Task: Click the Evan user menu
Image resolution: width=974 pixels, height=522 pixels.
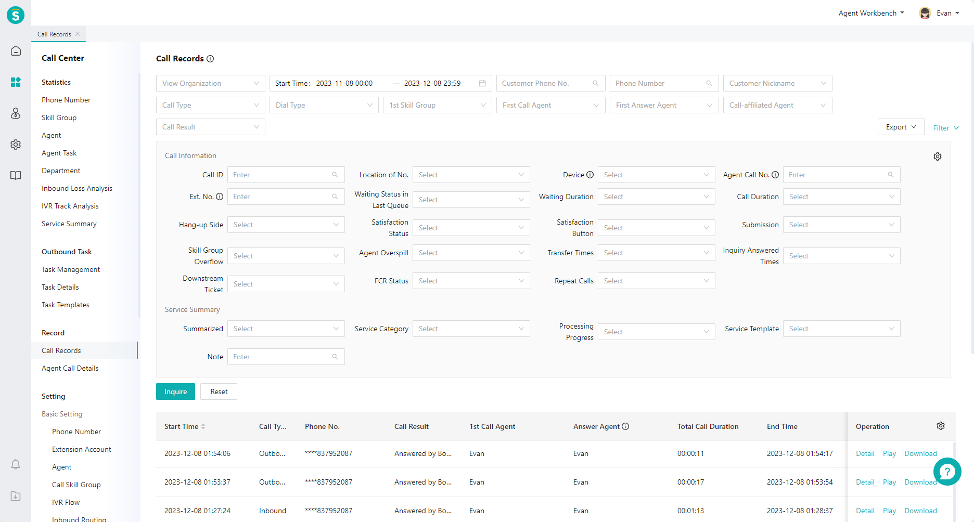Action: (948, 13)
